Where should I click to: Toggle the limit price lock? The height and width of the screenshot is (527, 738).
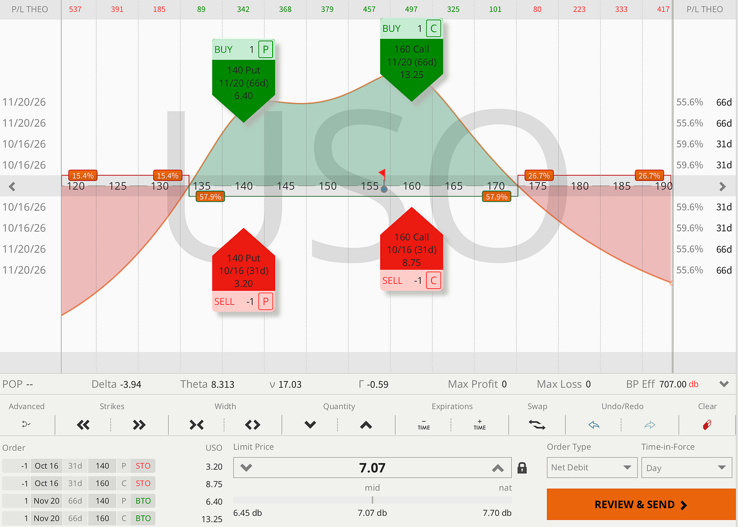[522, 468]
